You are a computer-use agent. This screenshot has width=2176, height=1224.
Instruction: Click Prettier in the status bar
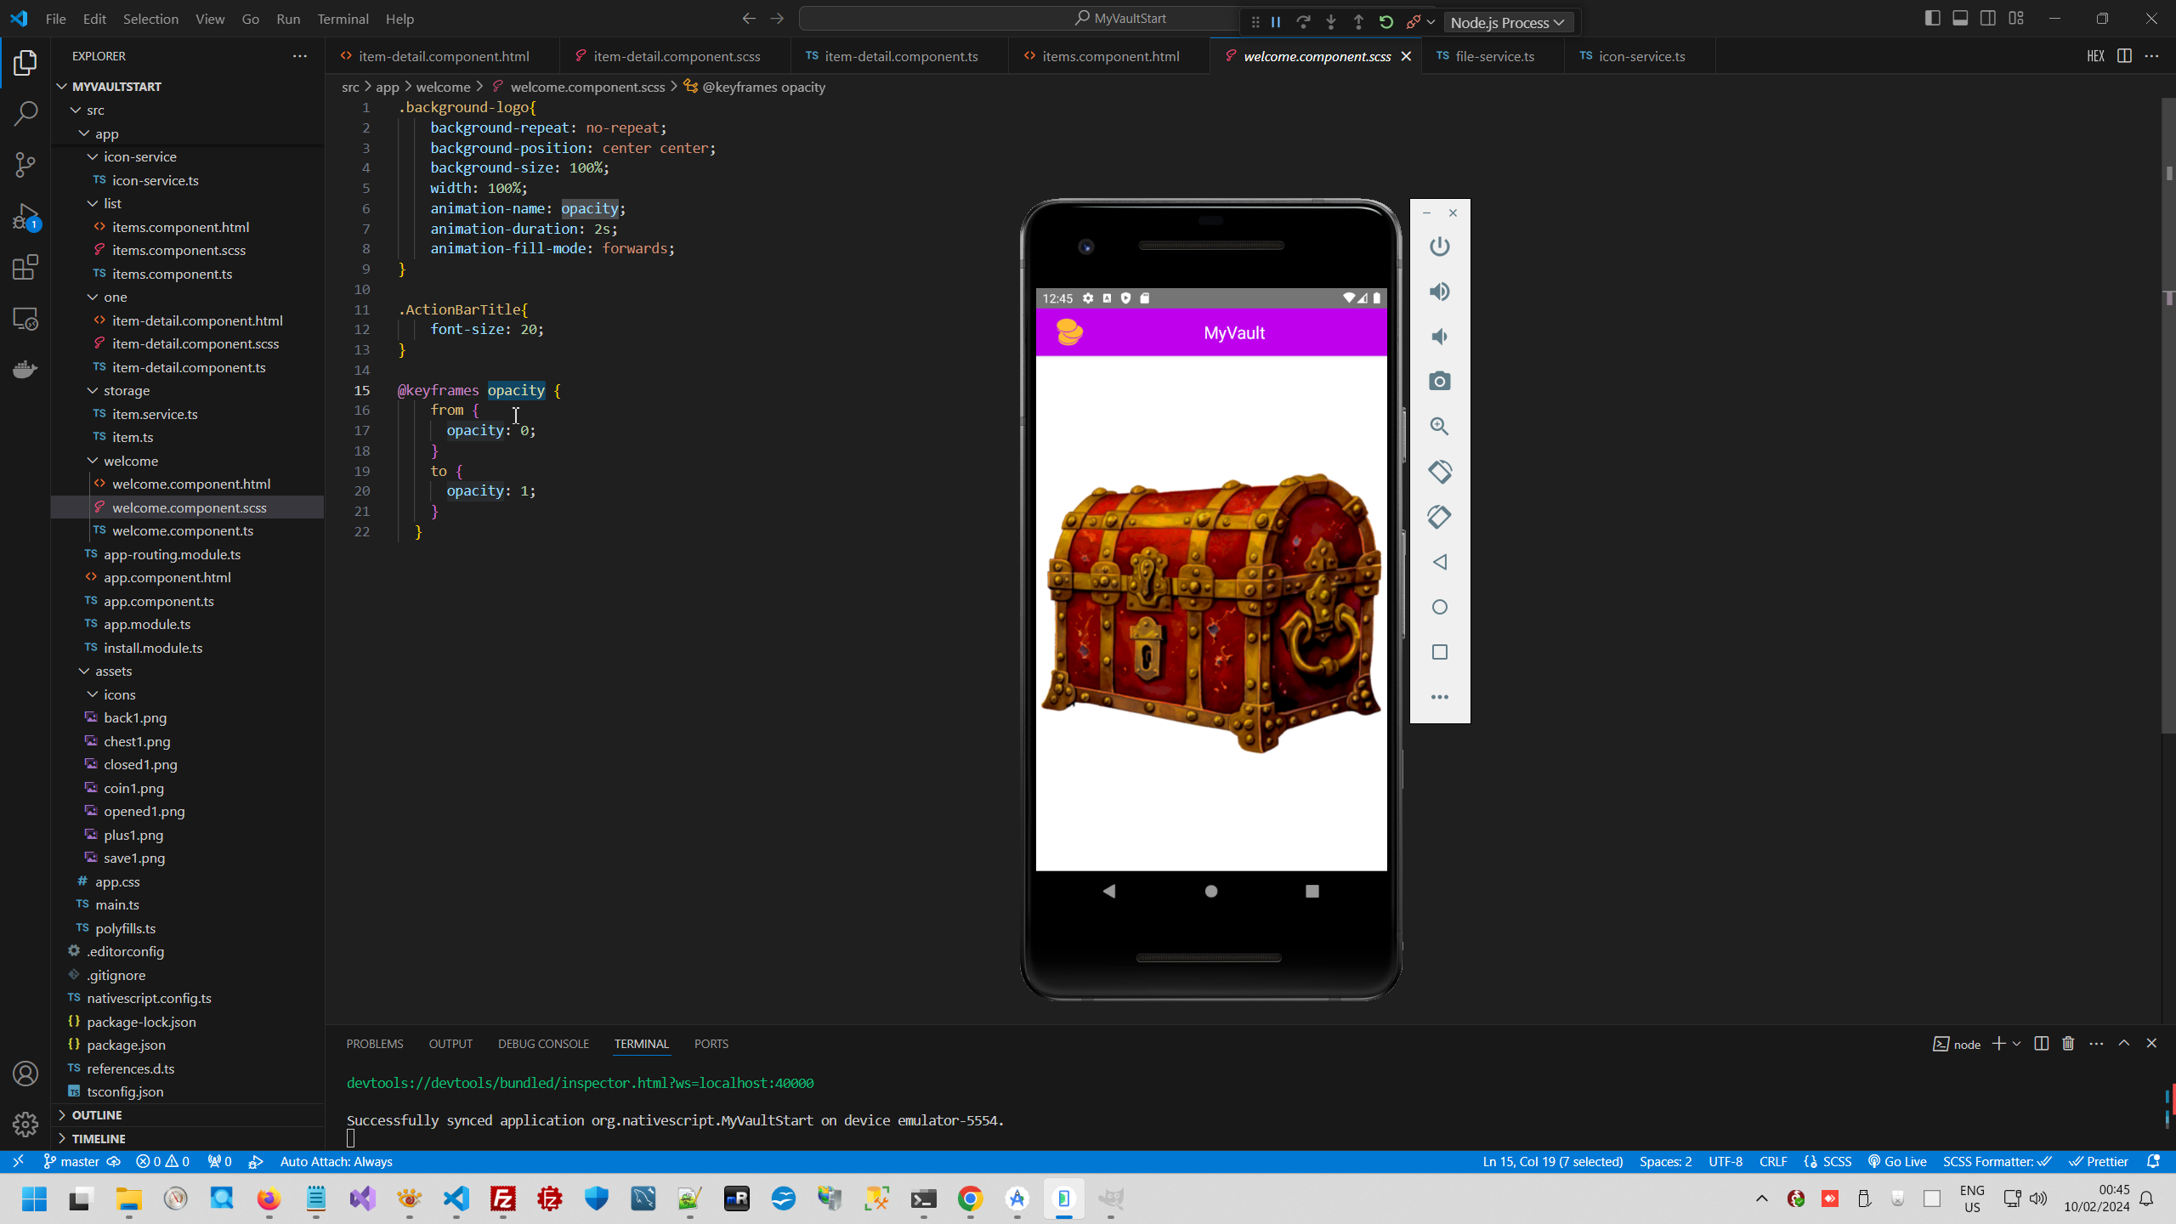pyautogui.click(x=2099, y=1161)
